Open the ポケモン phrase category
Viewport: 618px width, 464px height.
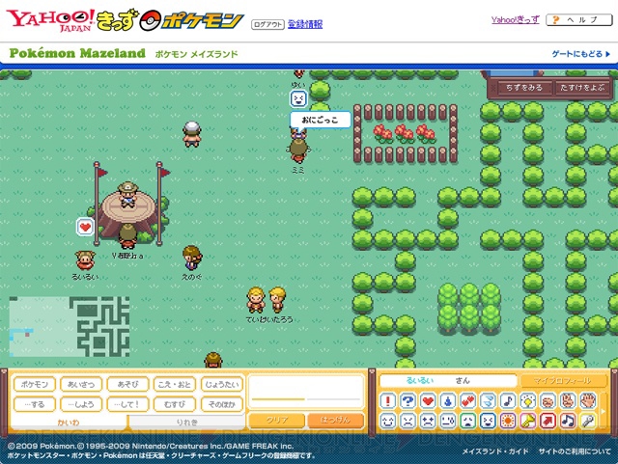(x=35, y=384)
